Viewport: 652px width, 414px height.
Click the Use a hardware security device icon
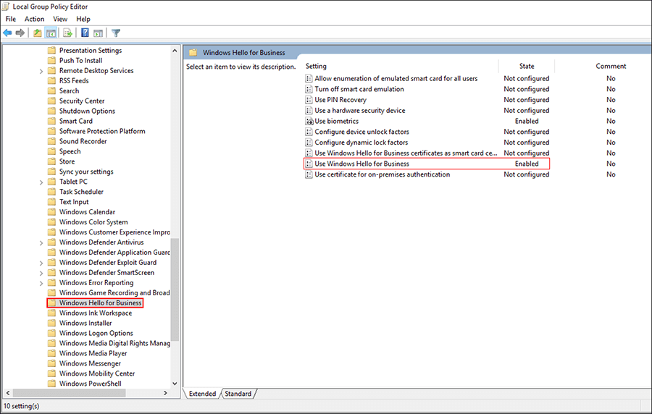click(x=309, y=111)
